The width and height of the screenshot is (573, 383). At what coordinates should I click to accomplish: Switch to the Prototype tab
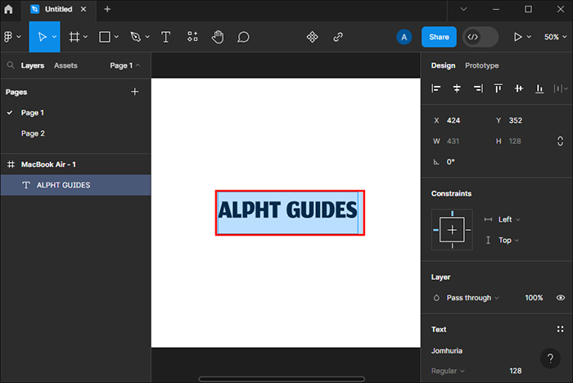(x=481, y=65)
